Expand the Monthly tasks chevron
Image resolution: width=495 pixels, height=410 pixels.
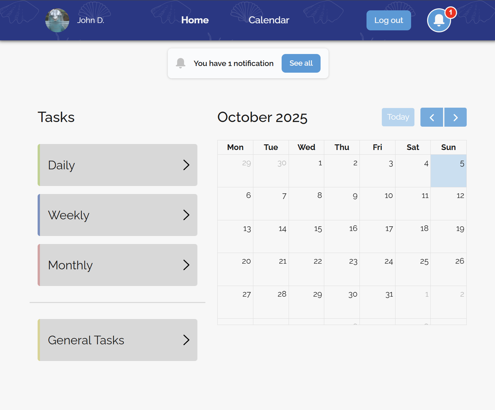186,265
